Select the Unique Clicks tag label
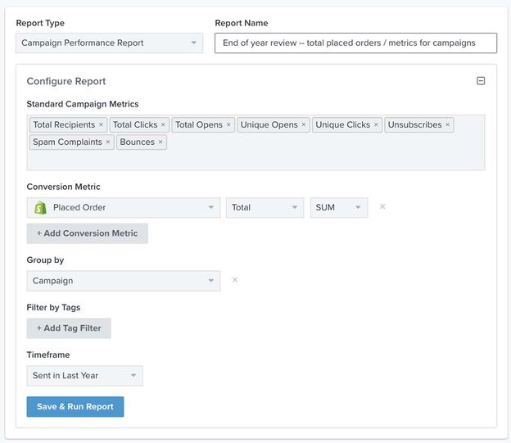 (x=342, y=124)
